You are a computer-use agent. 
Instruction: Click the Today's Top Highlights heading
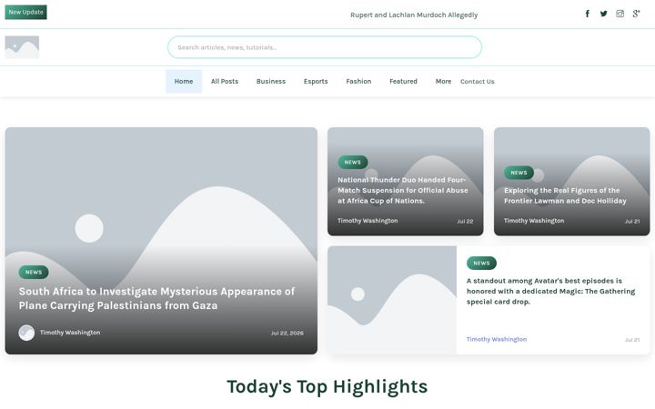(x=327, y=386)
